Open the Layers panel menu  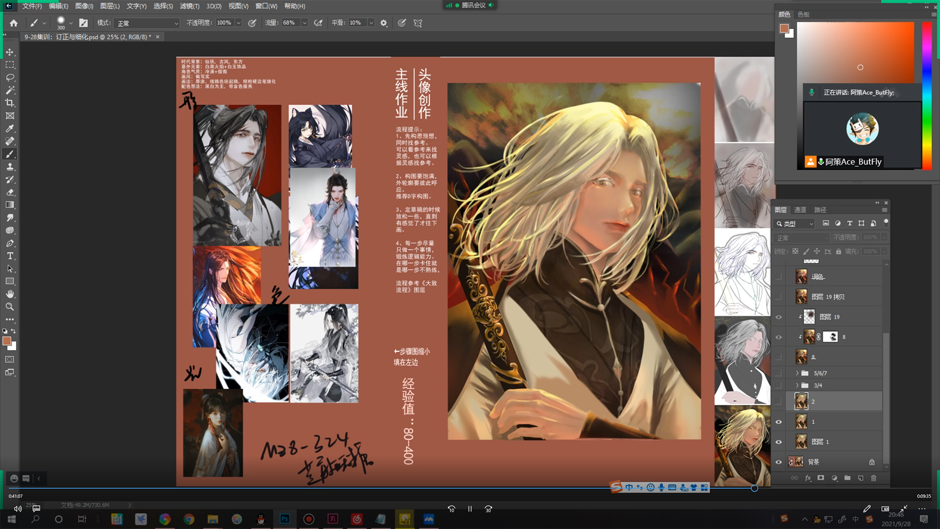tap(885, 210)
